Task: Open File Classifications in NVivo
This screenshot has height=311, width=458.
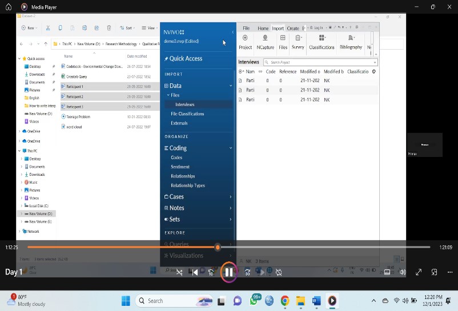Action: pyautogui.click(x=187, y=114)
